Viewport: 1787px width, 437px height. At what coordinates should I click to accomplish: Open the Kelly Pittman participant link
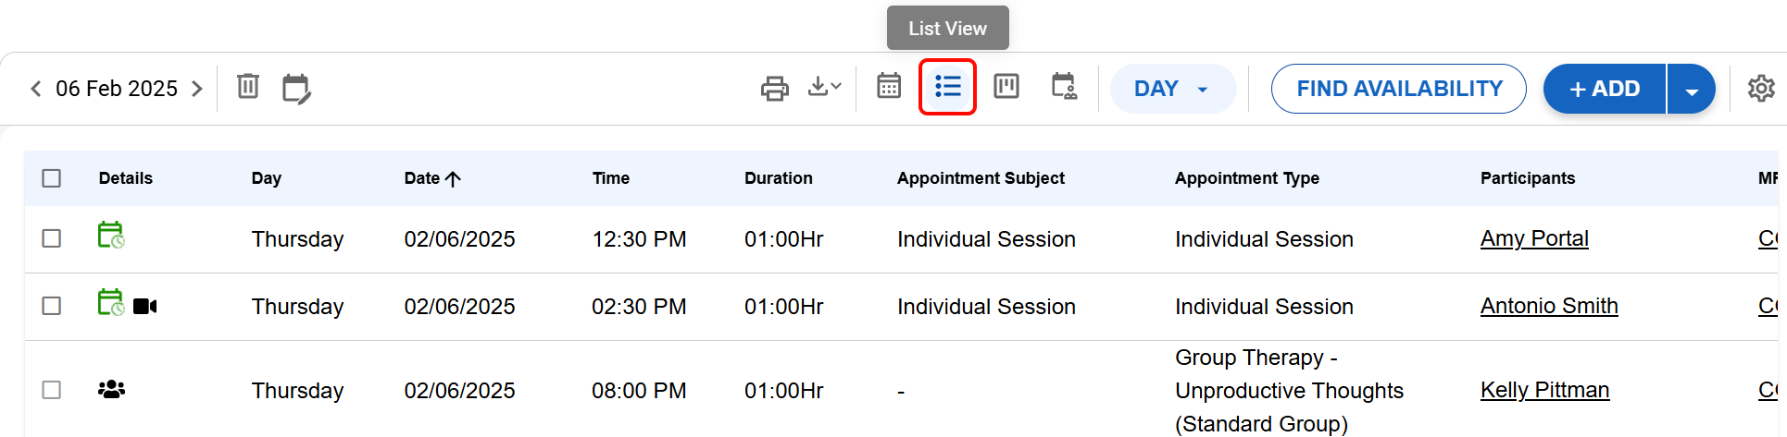tap(1544, 390)
